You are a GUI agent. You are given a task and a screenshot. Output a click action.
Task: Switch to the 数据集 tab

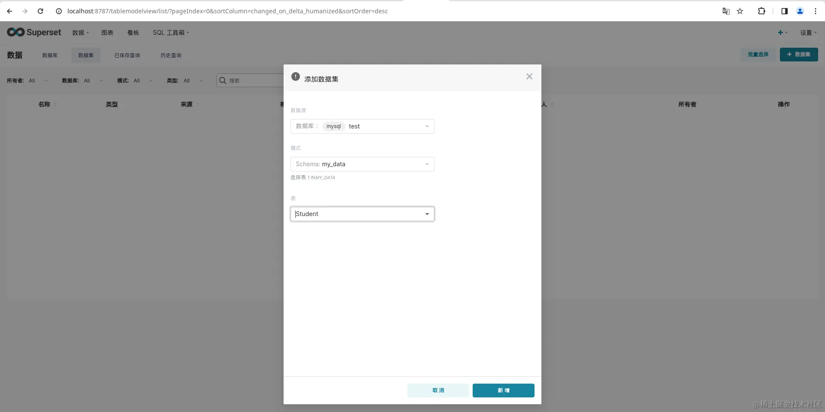[x=86, y=55]
